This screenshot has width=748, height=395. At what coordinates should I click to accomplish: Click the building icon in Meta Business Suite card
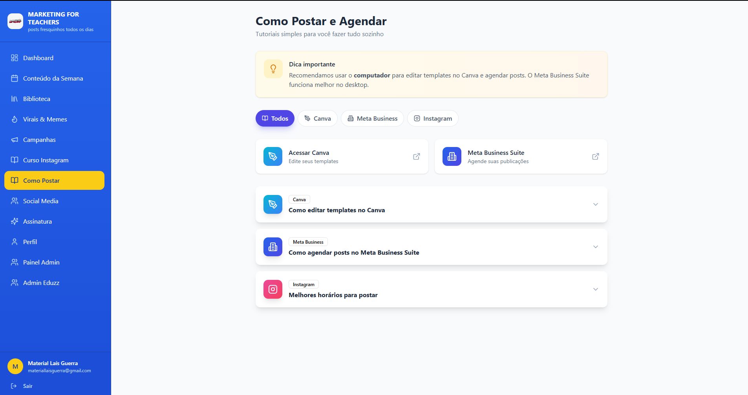[452, 156]
